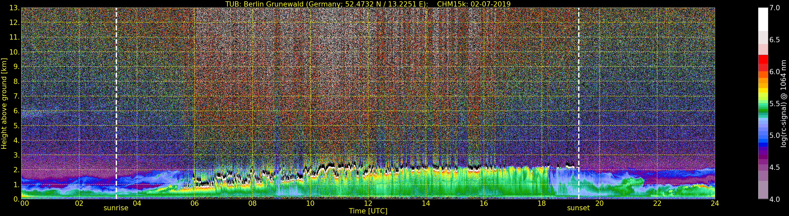789x216 pixels.
Task: Click the y-axis tick label '1.'
Action: click(x=17, y=184)
